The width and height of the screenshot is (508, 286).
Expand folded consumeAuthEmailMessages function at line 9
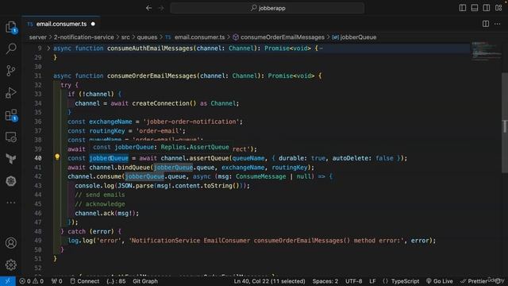[x=48, y=48]
